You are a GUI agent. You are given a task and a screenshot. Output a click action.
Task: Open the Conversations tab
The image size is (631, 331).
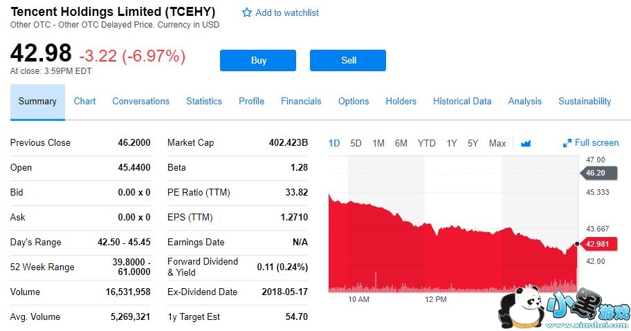tap(140, 101)
